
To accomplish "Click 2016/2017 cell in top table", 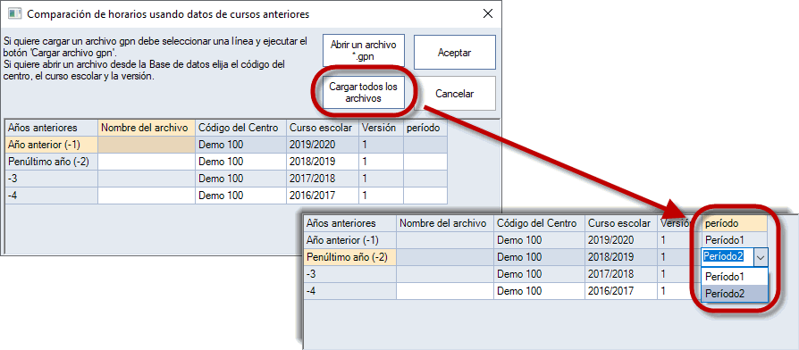I will [x=323, y=196].
